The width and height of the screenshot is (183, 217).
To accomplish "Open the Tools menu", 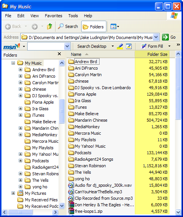I will tap(73, 16).
